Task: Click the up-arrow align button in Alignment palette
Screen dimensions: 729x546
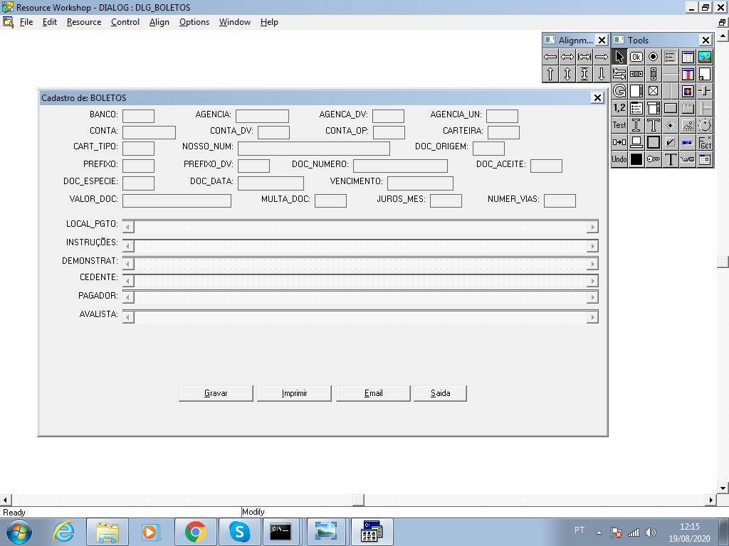Action: tap(550, 74)
